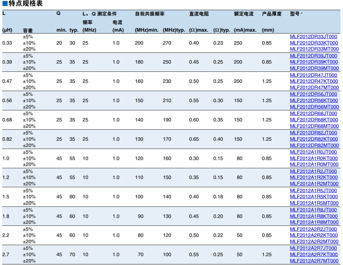Click the 型号 column header

295,14
